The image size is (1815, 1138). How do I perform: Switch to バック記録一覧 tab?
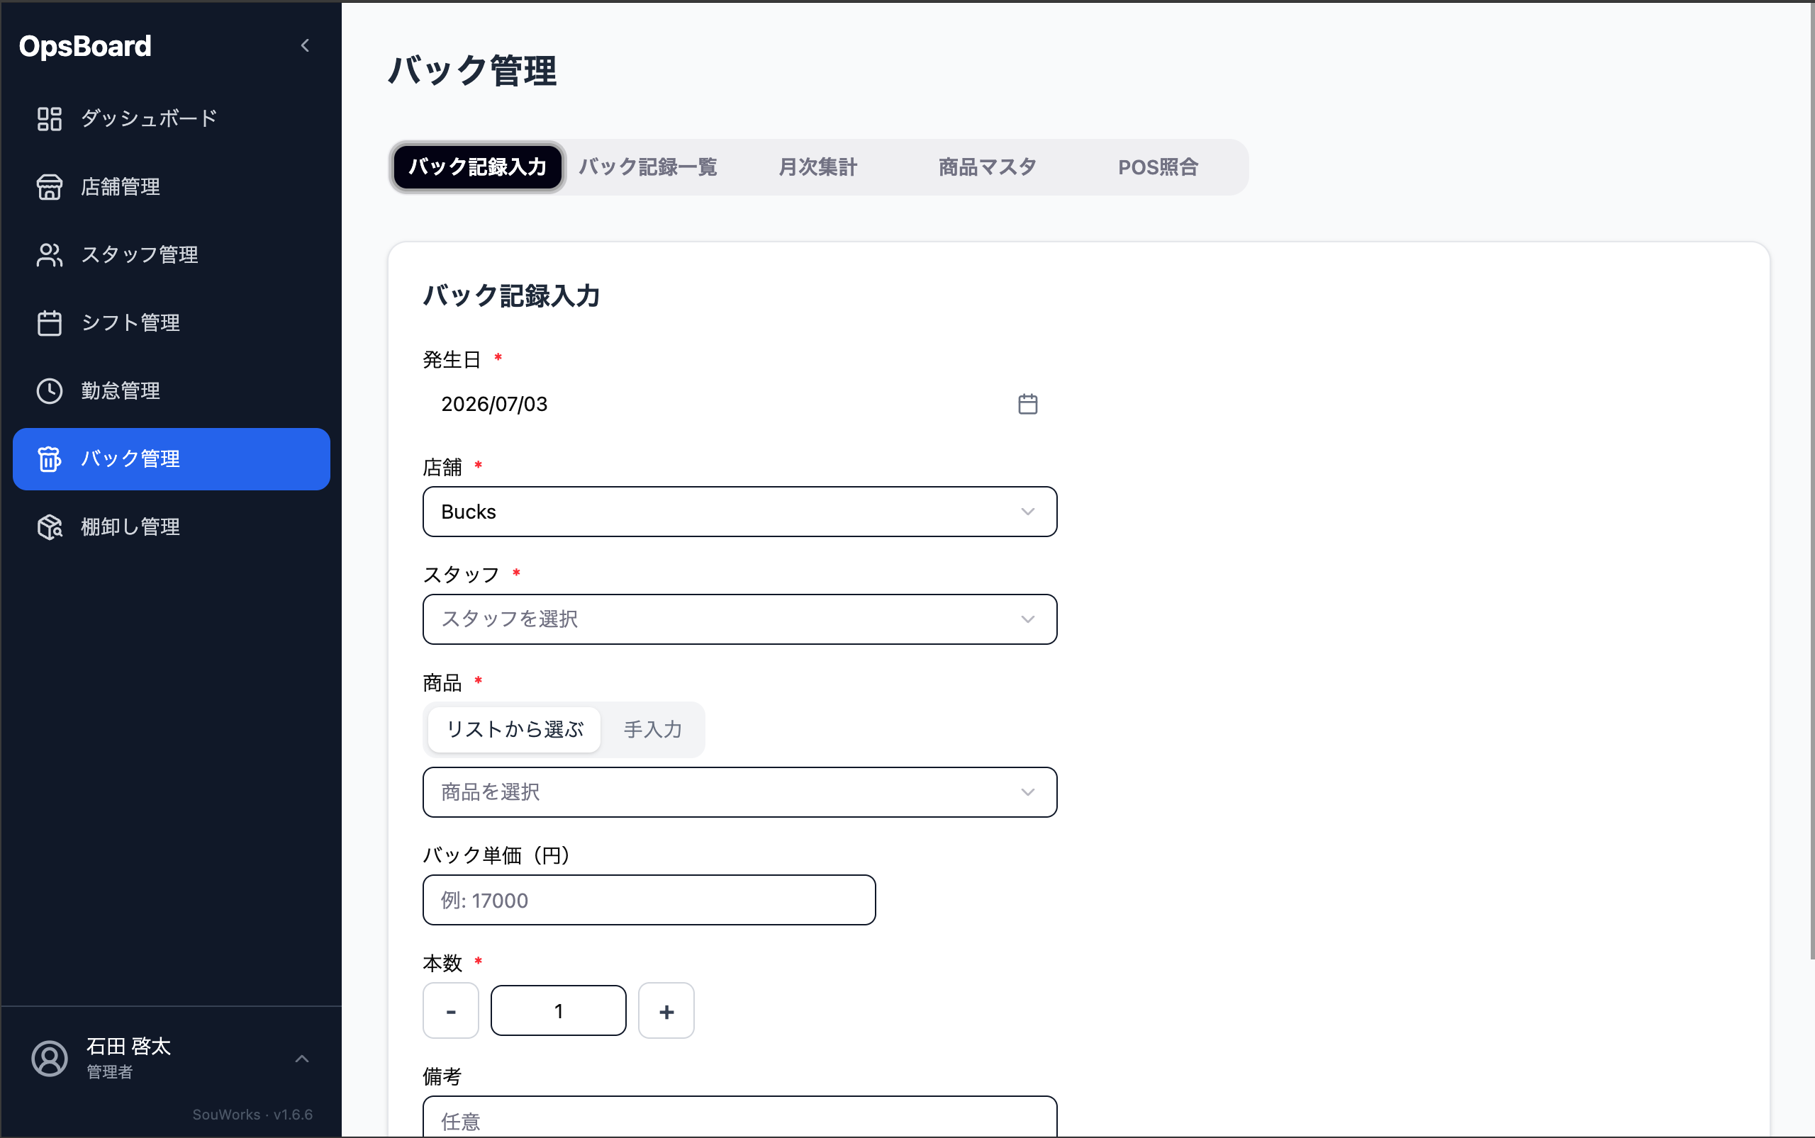point(648,167)
